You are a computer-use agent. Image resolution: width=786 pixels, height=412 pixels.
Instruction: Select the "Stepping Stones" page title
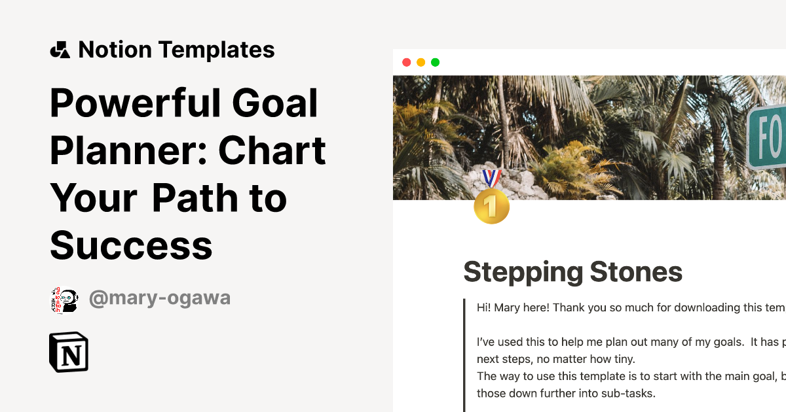tap(573, 271)
